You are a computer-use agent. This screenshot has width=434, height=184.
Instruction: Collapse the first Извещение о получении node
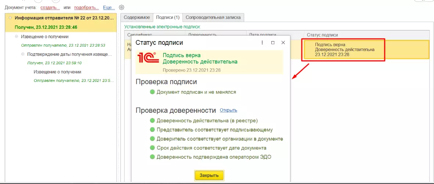click(16, 36)
